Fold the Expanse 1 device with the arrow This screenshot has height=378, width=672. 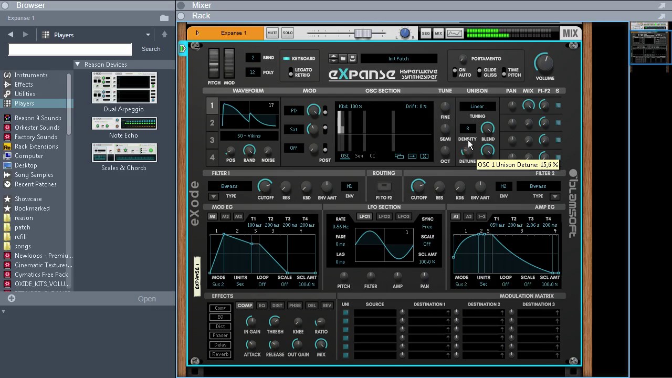pos(197,33)
